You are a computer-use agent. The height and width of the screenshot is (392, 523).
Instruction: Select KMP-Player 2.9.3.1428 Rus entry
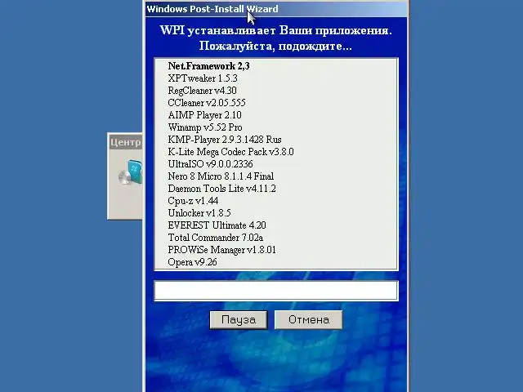225,140
